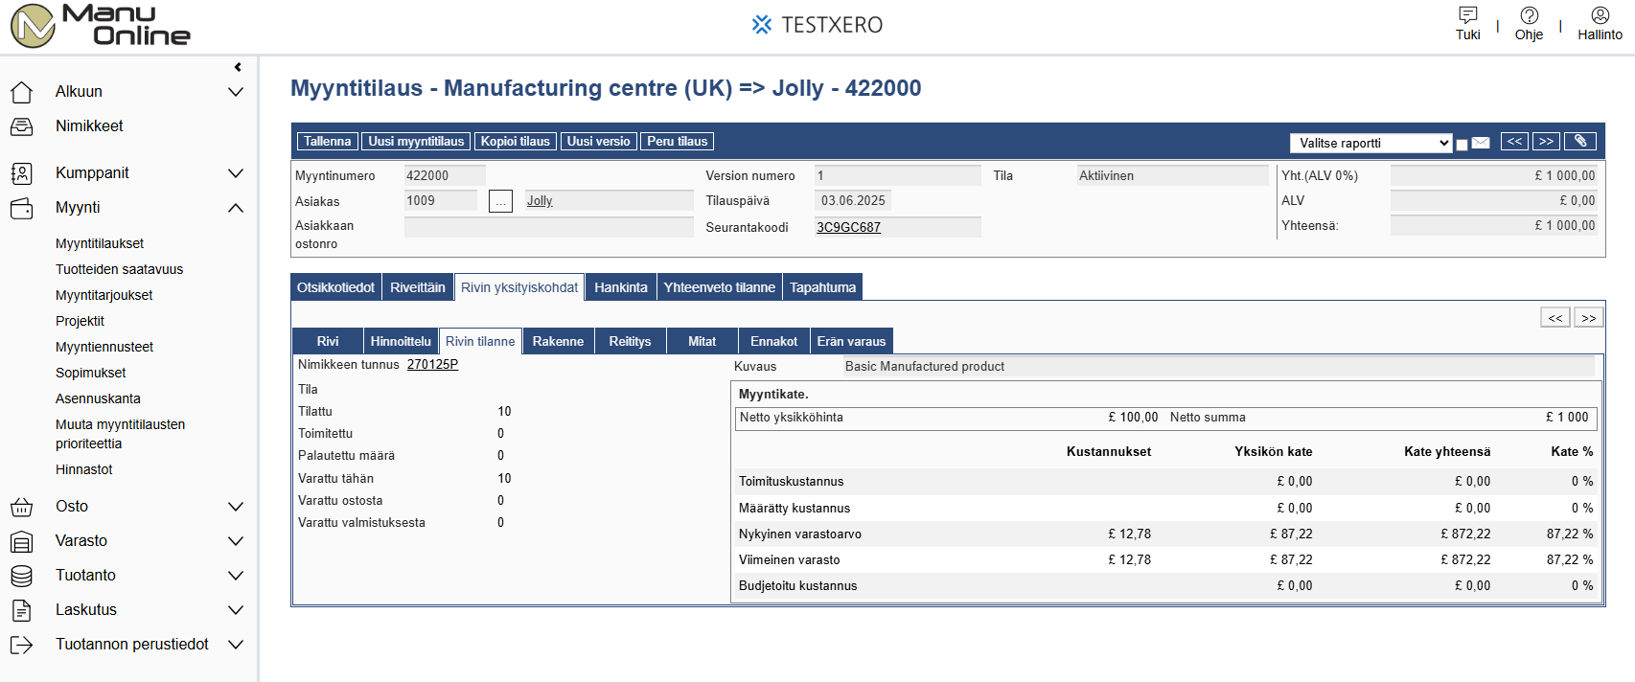
Task: Expand the Osto menu chevron
Action: coord(236,507)
